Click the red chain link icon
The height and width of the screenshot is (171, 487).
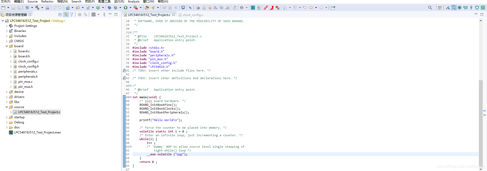[266, 8]
